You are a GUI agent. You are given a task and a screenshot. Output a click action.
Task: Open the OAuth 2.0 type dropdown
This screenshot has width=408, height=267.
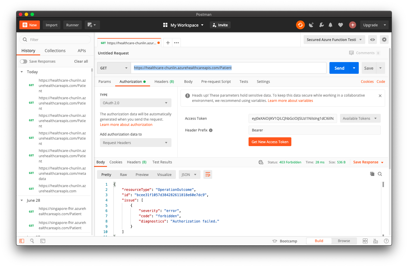135,103
